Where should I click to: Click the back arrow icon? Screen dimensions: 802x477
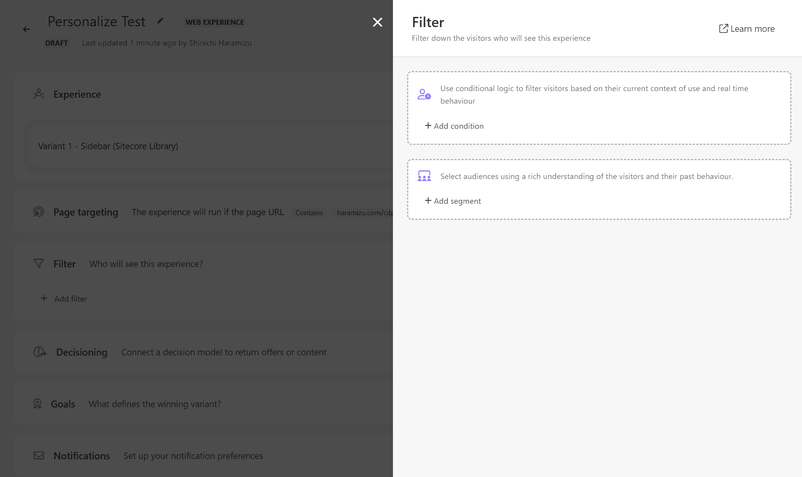26,29
